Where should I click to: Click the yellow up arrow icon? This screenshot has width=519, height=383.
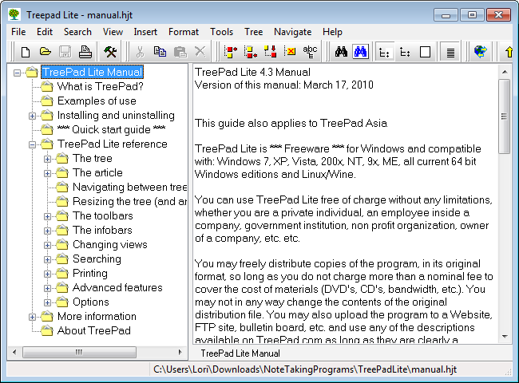[x=509, y=52]
